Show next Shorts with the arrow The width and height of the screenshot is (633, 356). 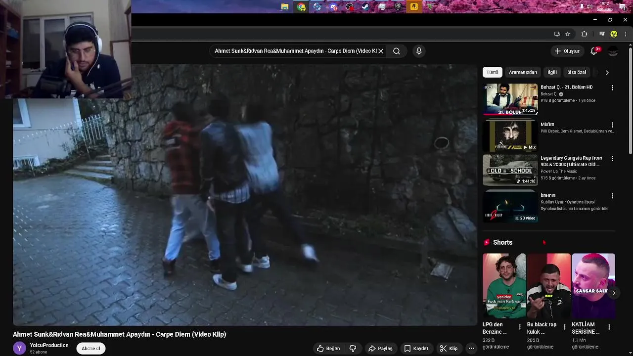(614, 293)
